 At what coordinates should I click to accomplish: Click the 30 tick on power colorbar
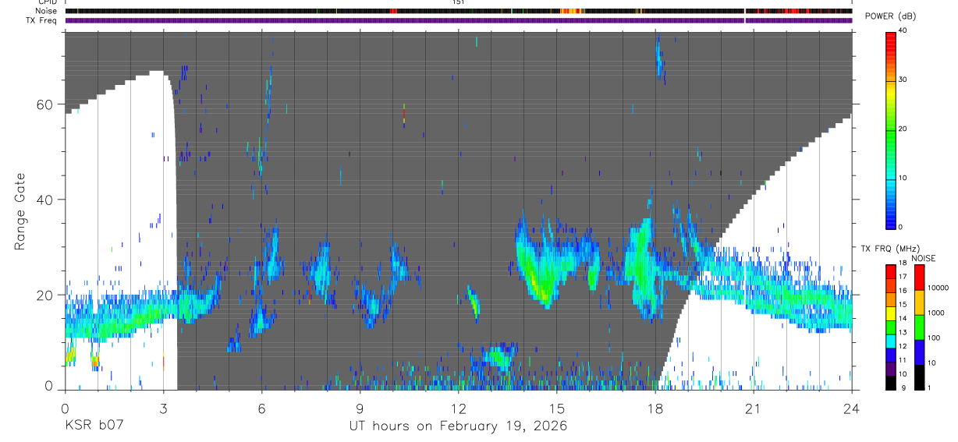point(903,80)
